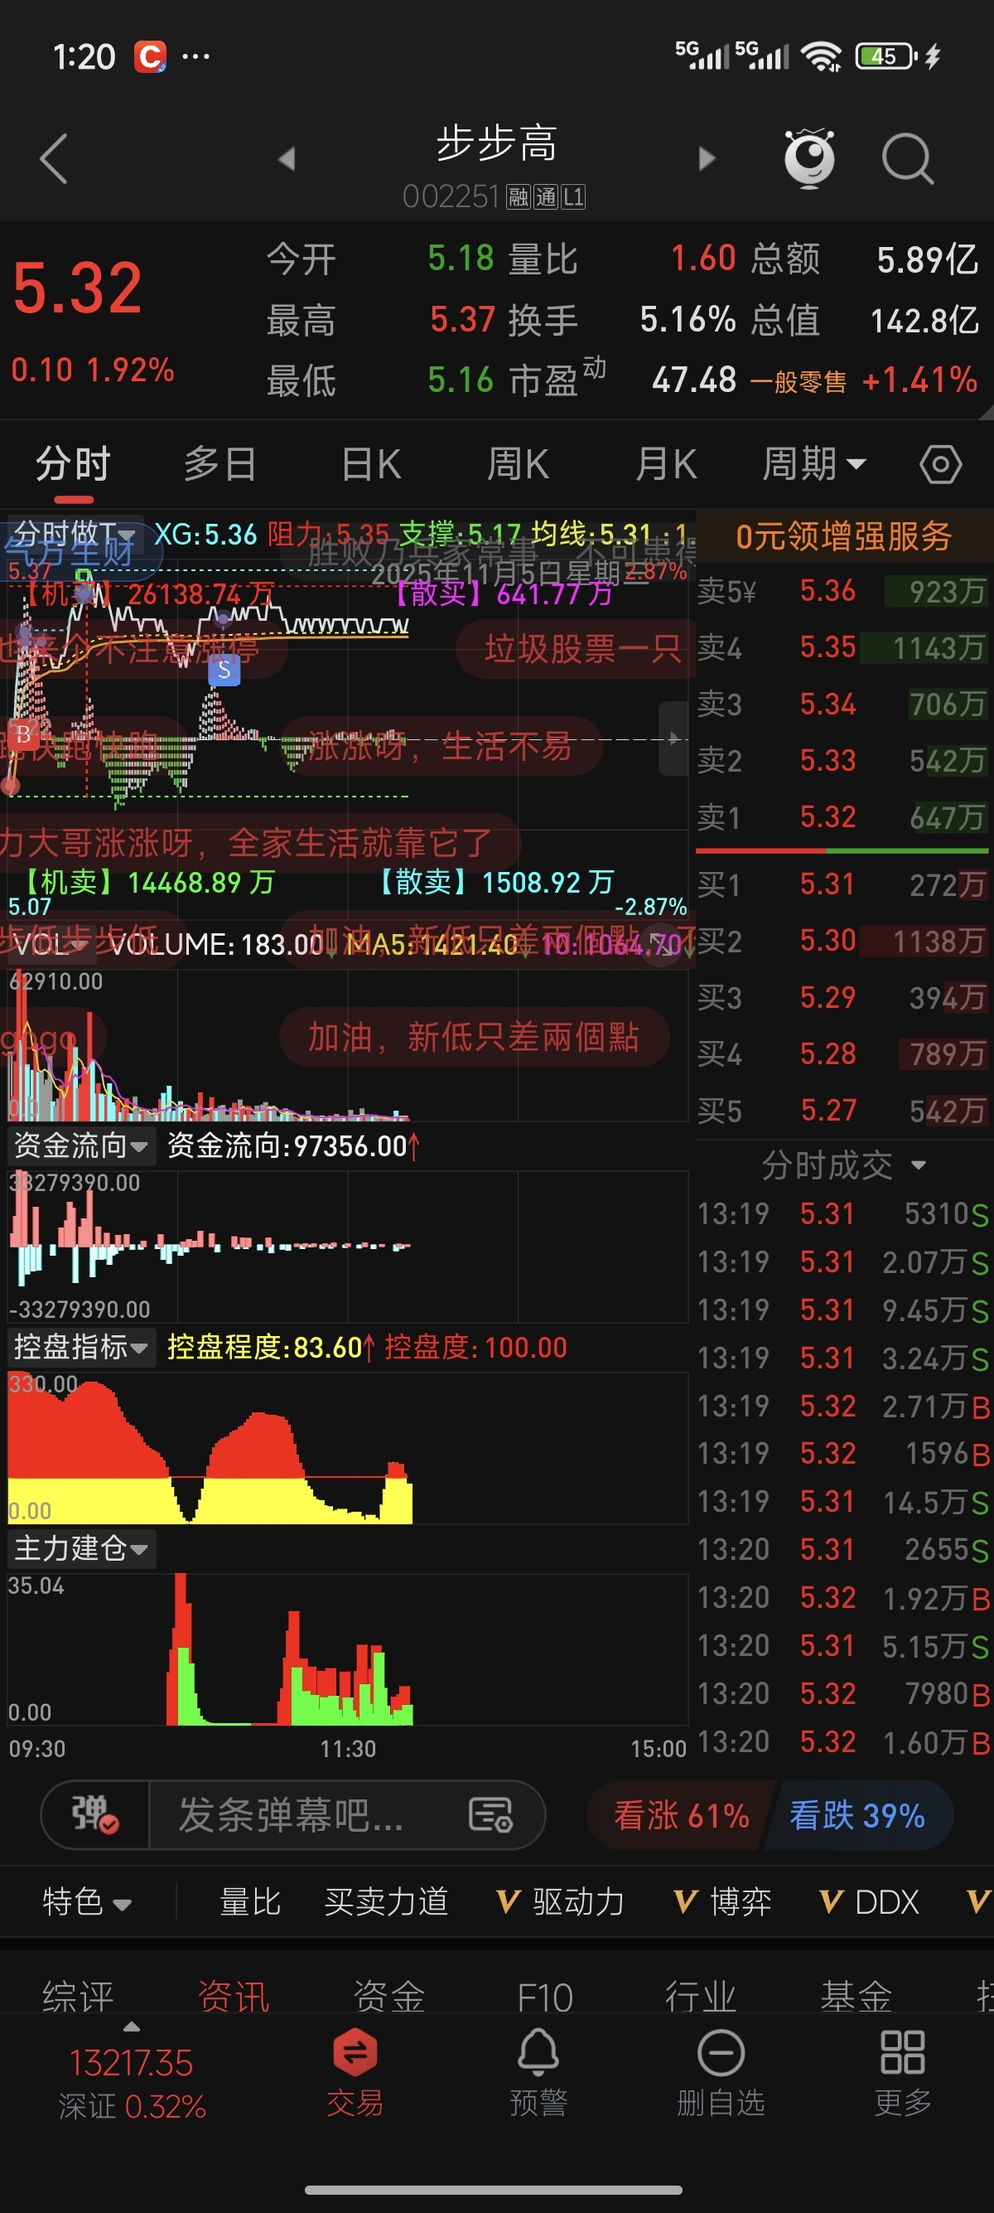Open the 深证 0.32% index ticker
Screen dimensions: 994x2213
coord(133,2106)
